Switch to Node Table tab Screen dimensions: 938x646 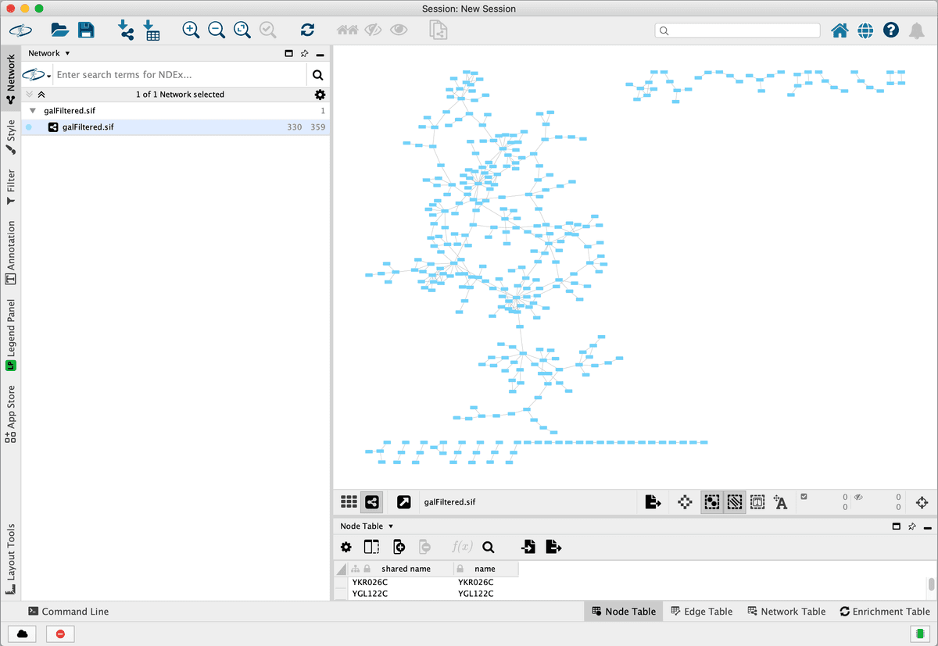pyautogui.click(x=623, y=612)
